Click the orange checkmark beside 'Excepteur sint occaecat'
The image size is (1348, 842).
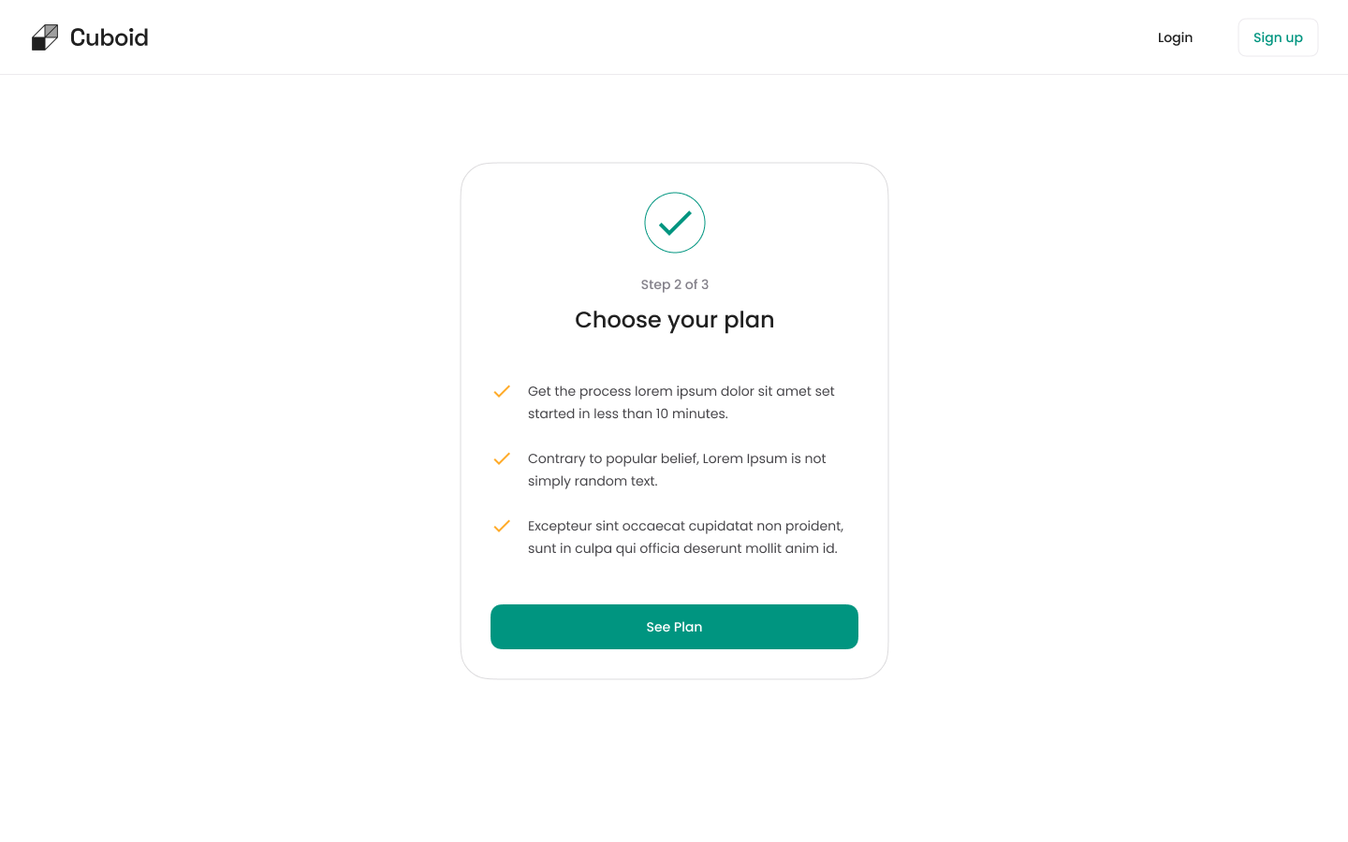click(x=502, y=526)
